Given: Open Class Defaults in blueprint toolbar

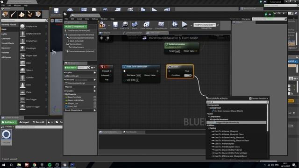Looking at the screenshot, I should (x=161, y=25).
